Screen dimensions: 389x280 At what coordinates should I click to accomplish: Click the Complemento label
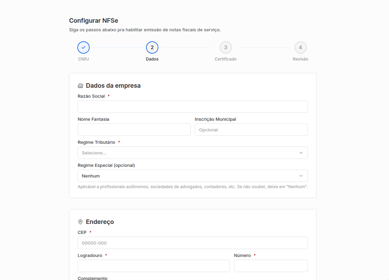tap(92, 278)
